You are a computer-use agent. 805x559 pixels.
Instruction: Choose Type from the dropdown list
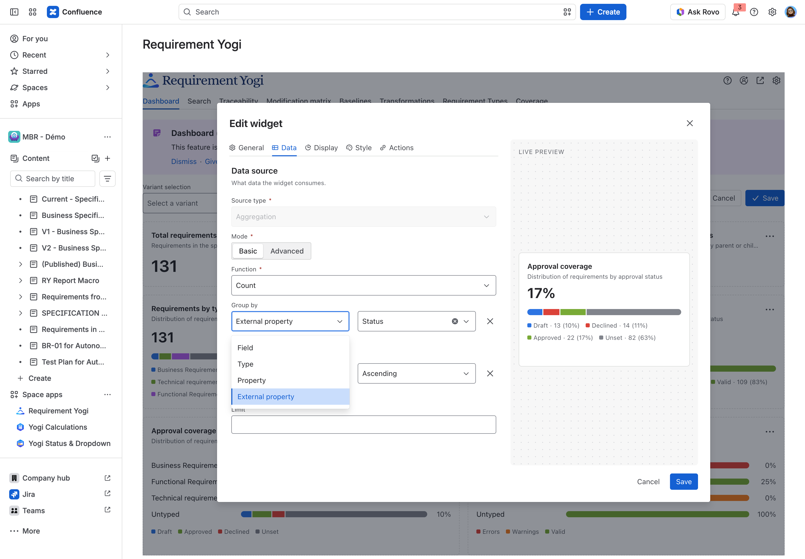[x=290, y=364]
